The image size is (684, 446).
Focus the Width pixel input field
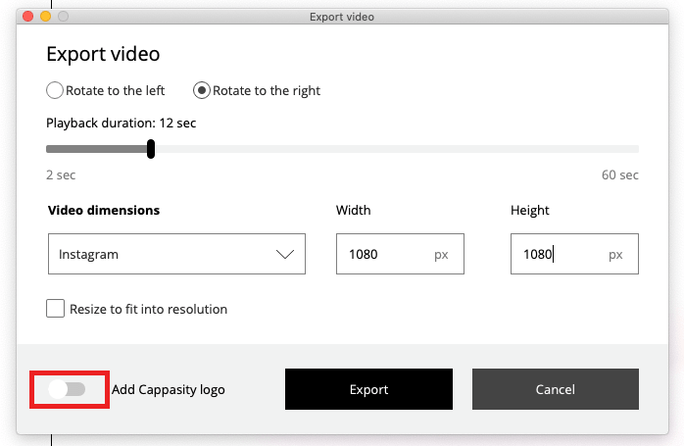pos(400,254)
